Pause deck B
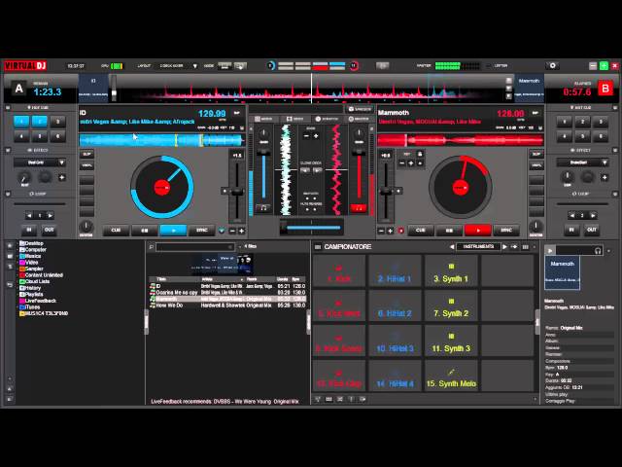The image size is (622, 467). pyautogui.click(x=449, y=230)
